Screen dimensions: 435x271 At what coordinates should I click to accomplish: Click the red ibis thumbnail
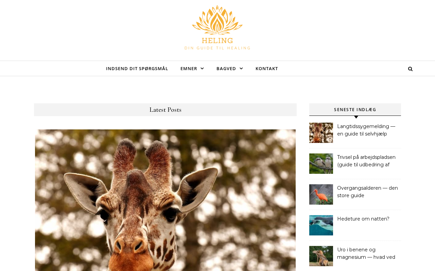click(321, 194)
